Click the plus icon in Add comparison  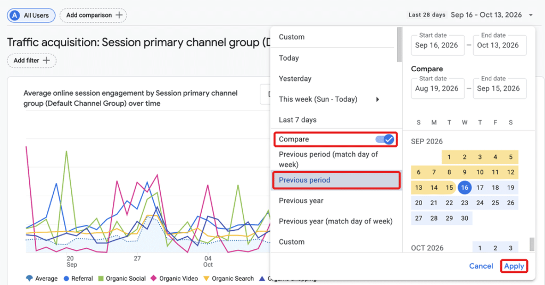[x=119, y=15]
